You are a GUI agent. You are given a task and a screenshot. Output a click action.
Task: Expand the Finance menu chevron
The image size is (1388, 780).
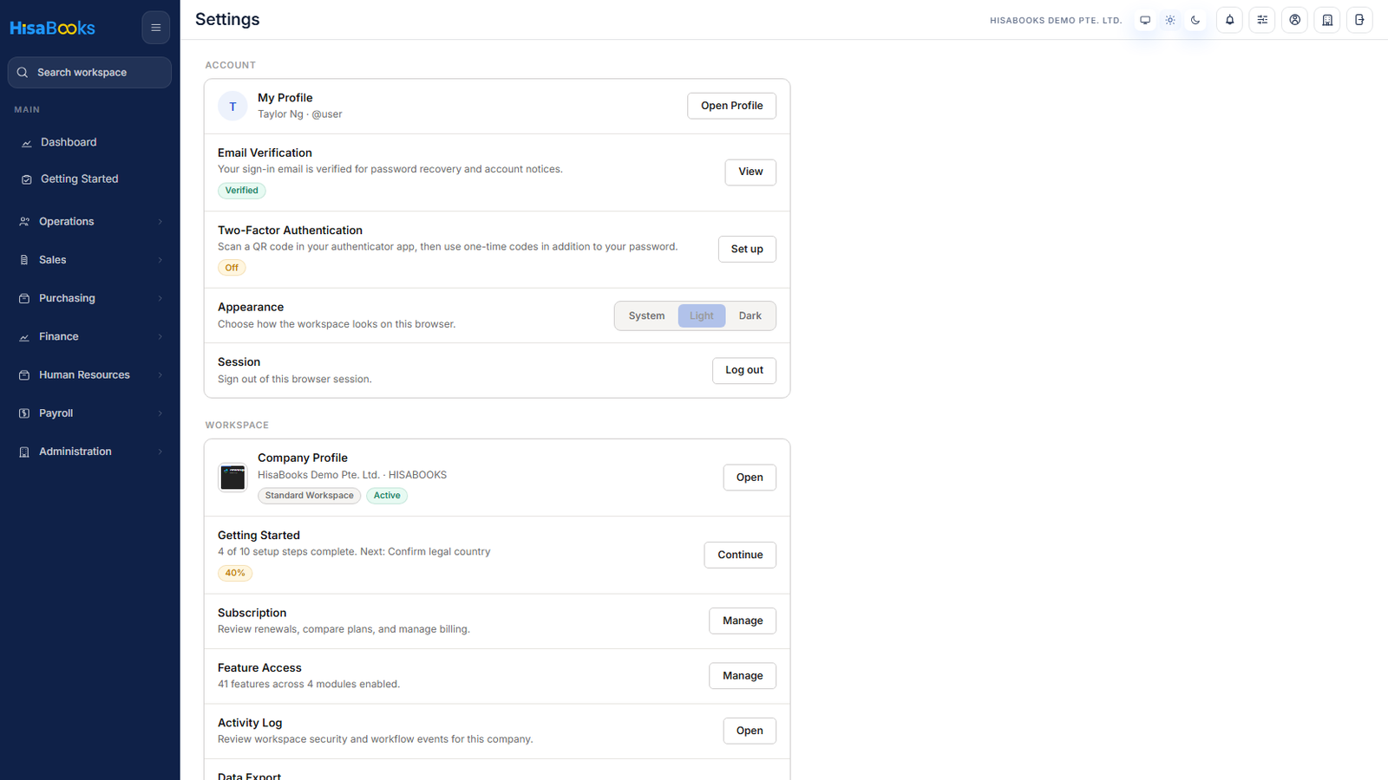[160, 337]
